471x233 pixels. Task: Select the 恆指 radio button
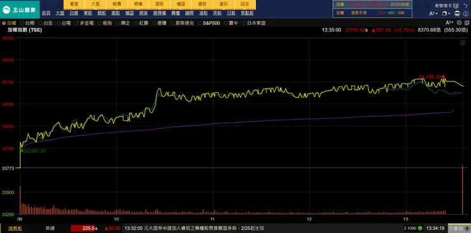coord(99,23)
